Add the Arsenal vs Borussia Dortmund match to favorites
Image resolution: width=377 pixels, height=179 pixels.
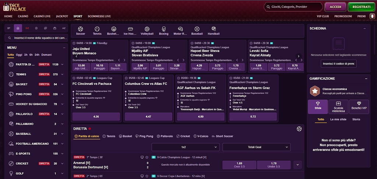(147, 157)
